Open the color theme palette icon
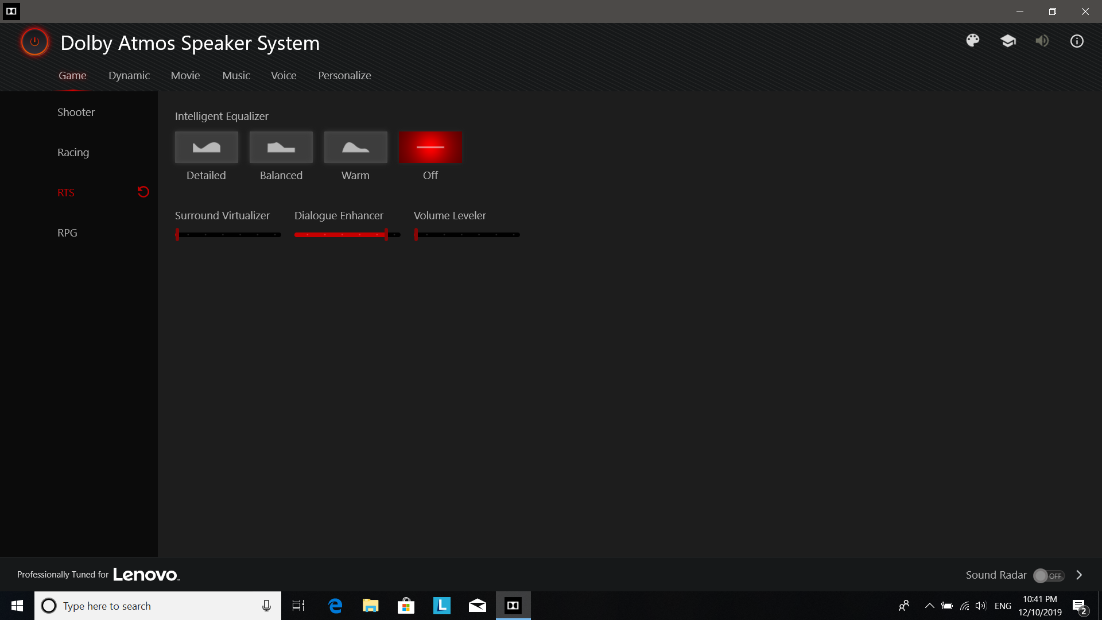This screenshot has height=620, width=1102. [x=973, y=41]
